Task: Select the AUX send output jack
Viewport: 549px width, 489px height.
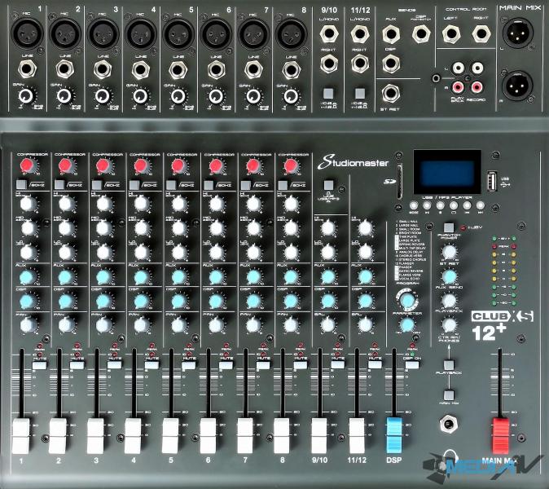Action: tap(391, 34)
